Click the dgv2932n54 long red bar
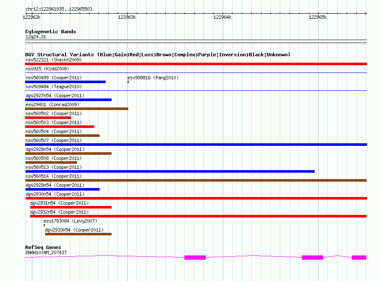Screen dimensions: 379x281 click(x=198, y=216)
